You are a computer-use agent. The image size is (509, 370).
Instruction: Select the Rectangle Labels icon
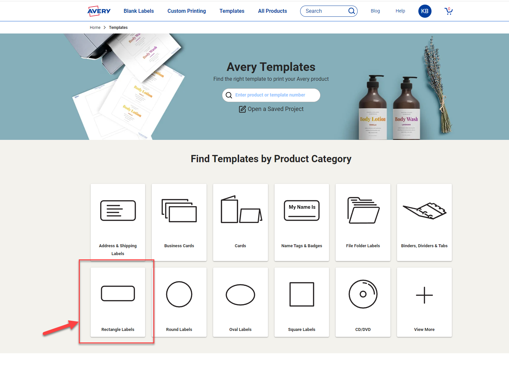pos(118,294)
